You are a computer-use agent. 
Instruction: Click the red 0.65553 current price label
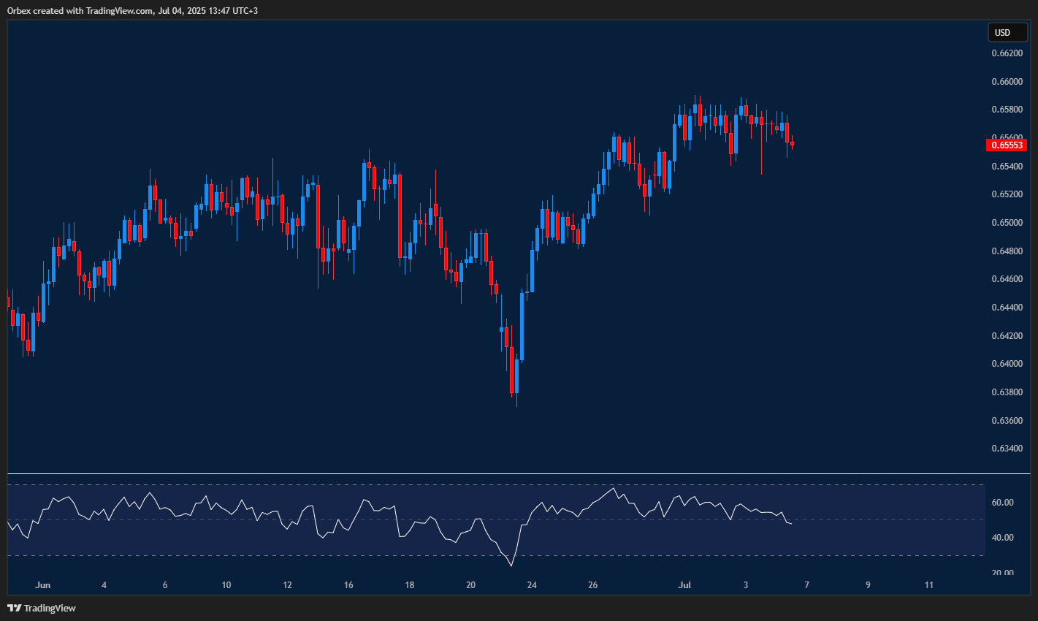coord(1007,145)
